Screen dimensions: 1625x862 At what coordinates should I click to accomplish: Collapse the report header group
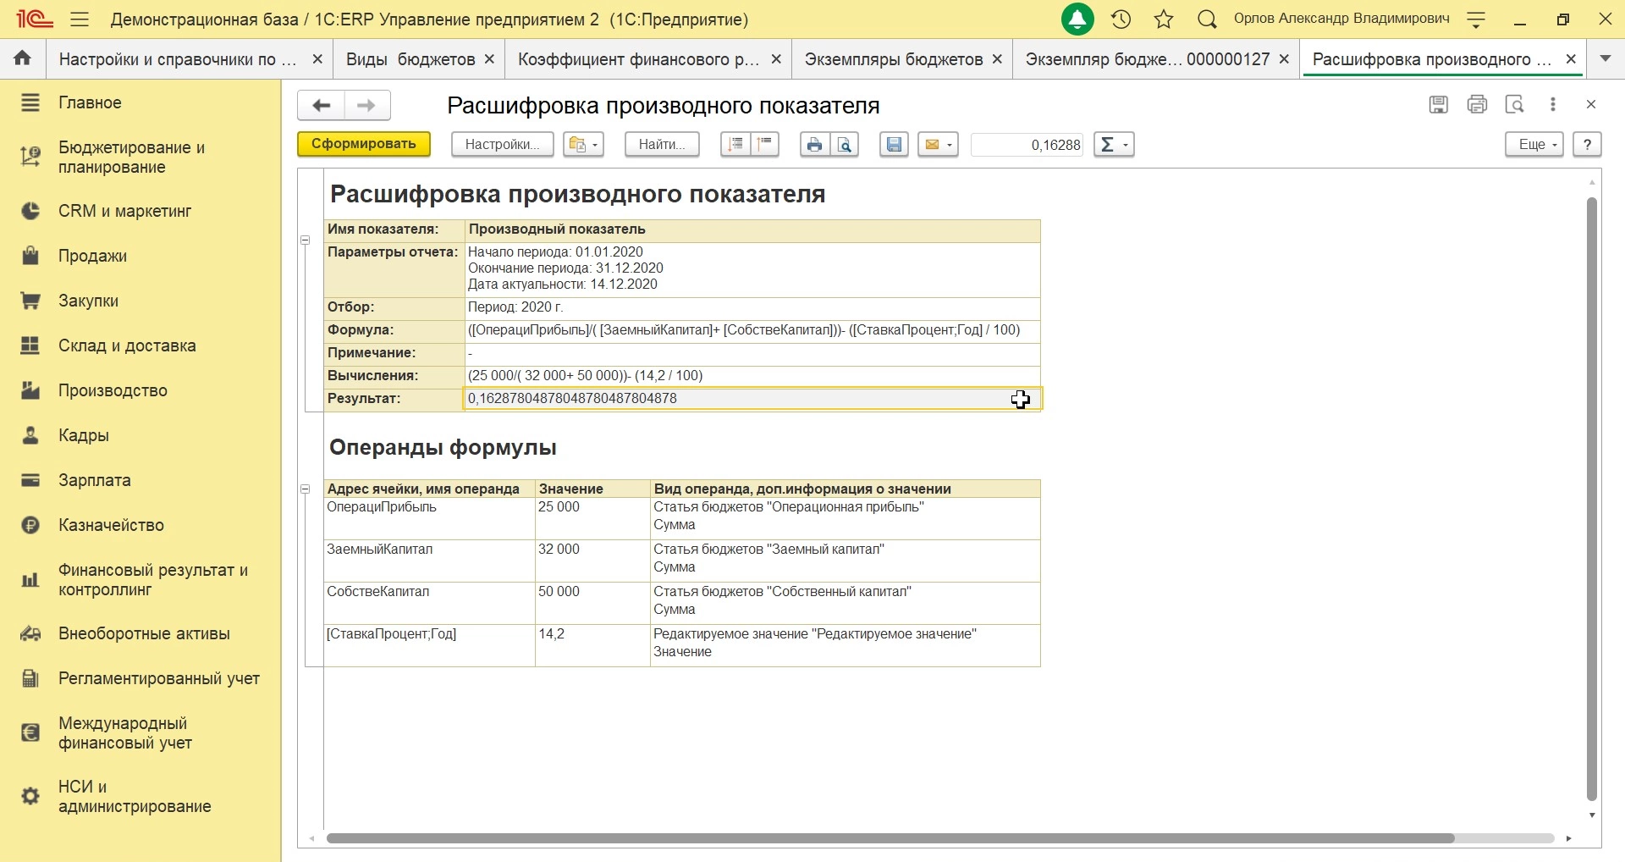click(x=306, y=240)
